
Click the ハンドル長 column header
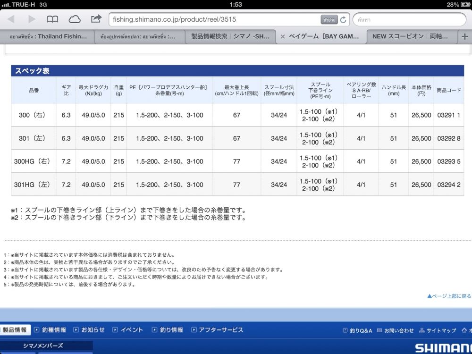click(x=394, y=90)
